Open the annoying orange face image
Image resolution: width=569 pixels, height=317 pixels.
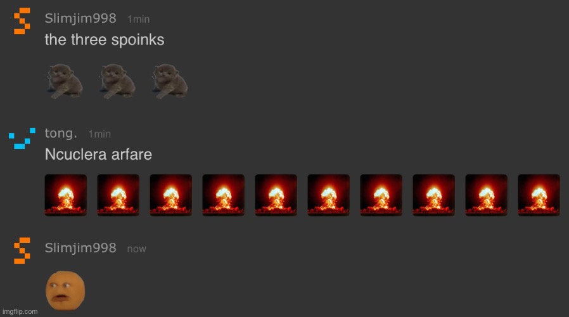65,290
